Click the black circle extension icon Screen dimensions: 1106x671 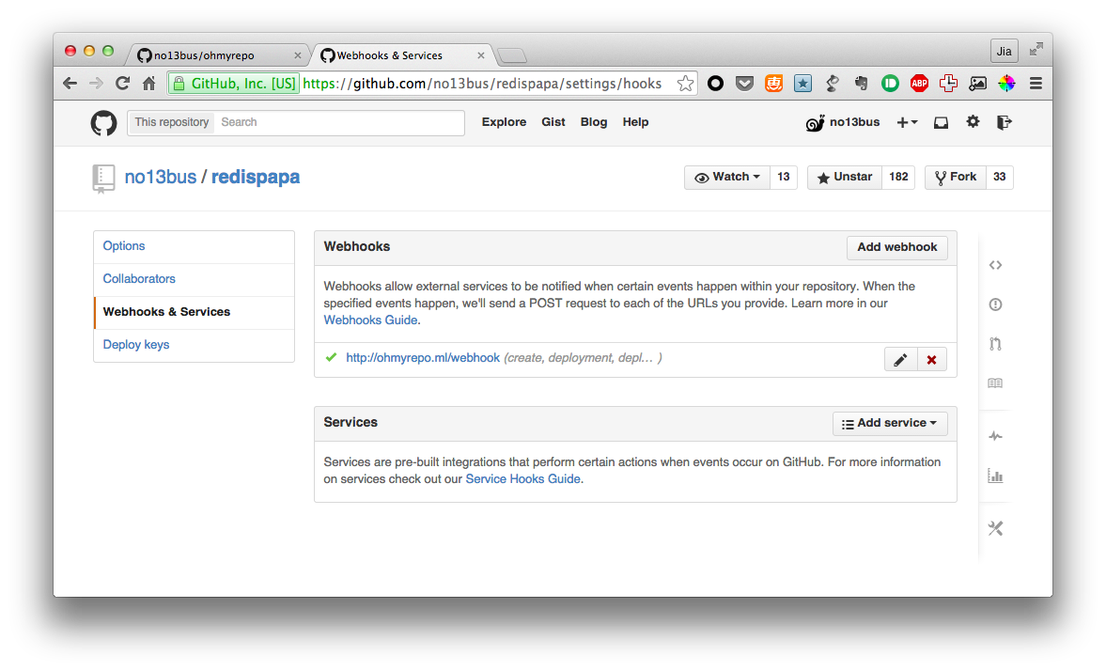[x=715, y=84]
